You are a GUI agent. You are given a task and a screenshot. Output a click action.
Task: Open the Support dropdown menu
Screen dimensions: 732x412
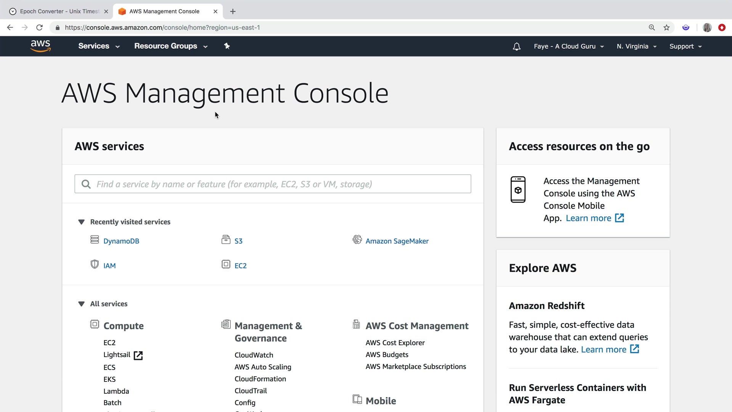click(x=685, y=47)
